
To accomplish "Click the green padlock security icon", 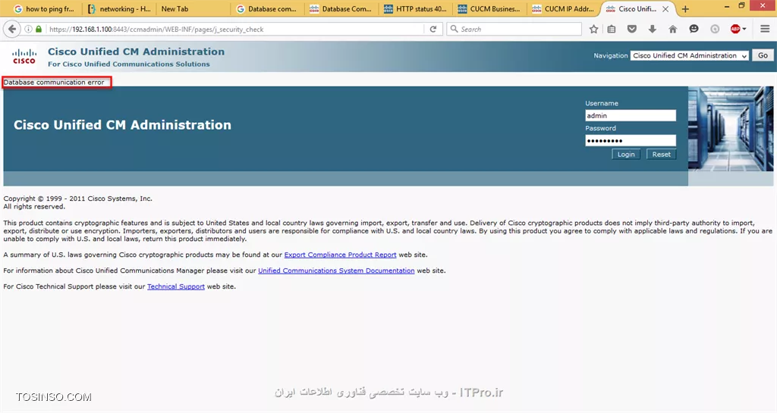I will point(39,30).
